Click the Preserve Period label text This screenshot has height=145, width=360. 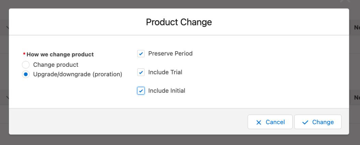coord(170,54)
